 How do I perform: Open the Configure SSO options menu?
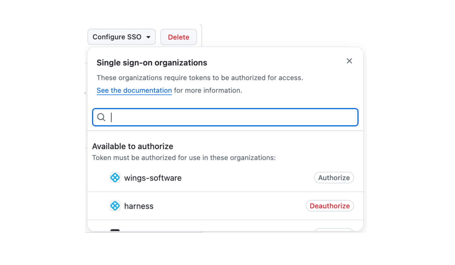point(121,37)
